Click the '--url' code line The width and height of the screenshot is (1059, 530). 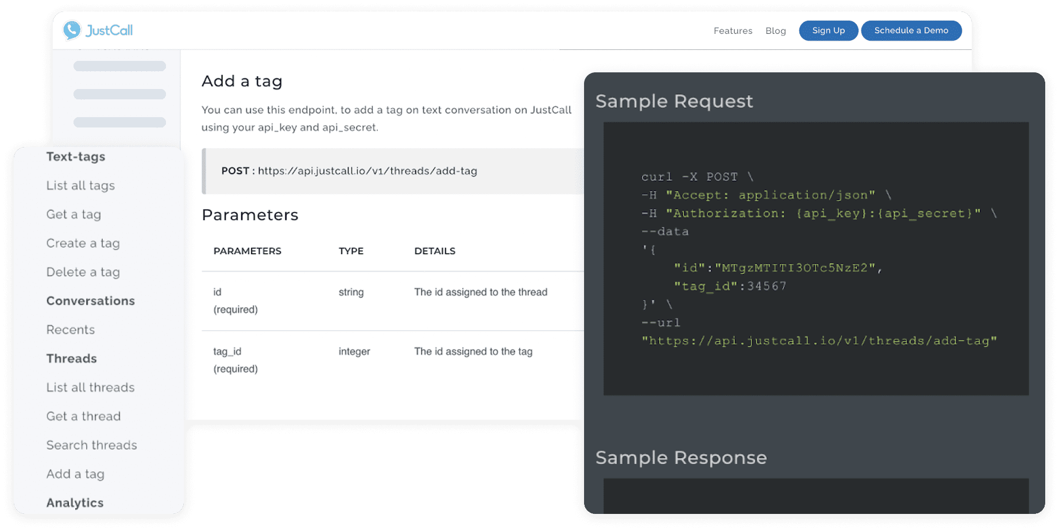(x=661, y=323)
